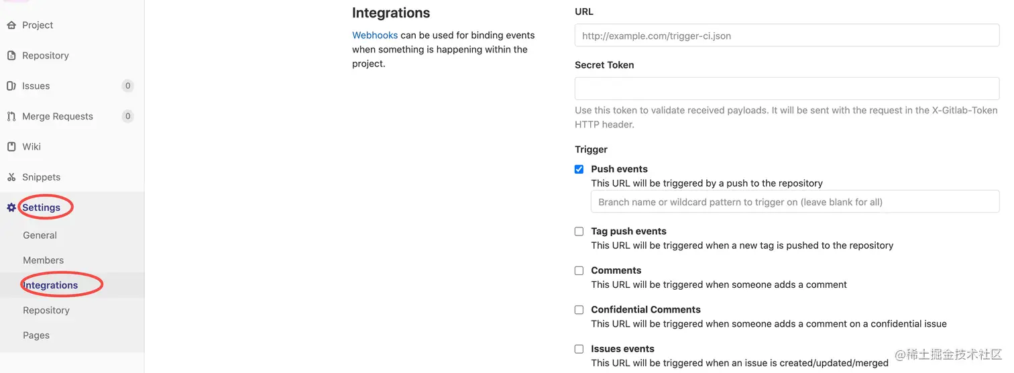Open General under Settings
The height and width of the screenshot is (373, 1014).
pyautogui.click(x=40, y=235)
